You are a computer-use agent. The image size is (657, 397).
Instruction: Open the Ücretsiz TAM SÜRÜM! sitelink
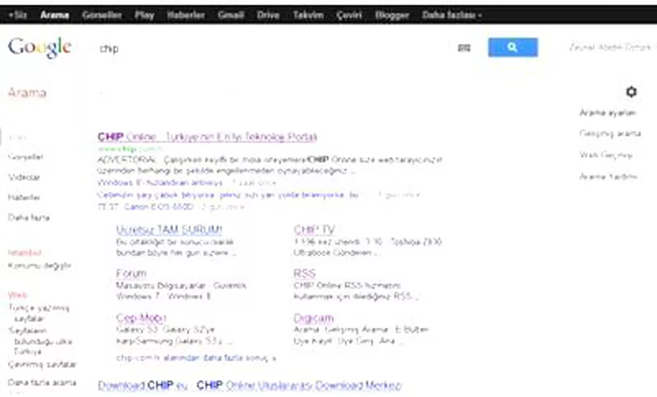[x=169, y=230]
